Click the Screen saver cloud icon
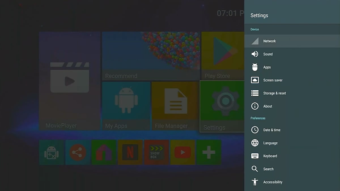 [x=255, y=80]
